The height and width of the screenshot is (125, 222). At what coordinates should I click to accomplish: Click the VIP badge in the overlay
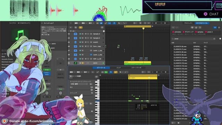point(219,6)
